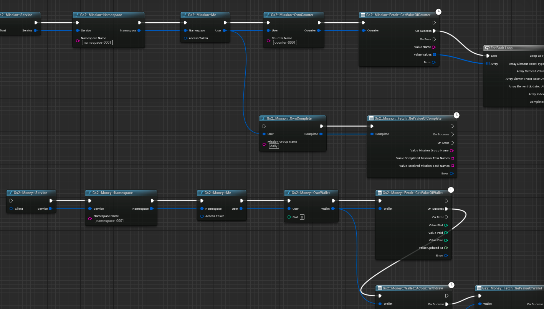This screenshot has height=309, width=544.
Task: Select the For Each Loop node header
Action: pyautogui.click(x=514, y=48)
